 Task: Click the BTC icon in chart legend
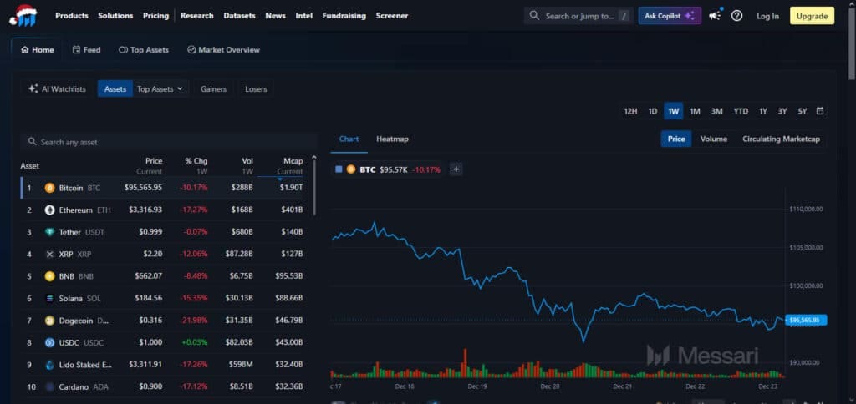(350, 169)
